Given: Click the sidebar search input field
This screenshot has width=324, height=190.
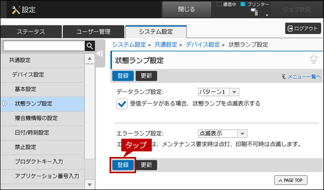Looking at the screenshot, I should pos(44,46).
